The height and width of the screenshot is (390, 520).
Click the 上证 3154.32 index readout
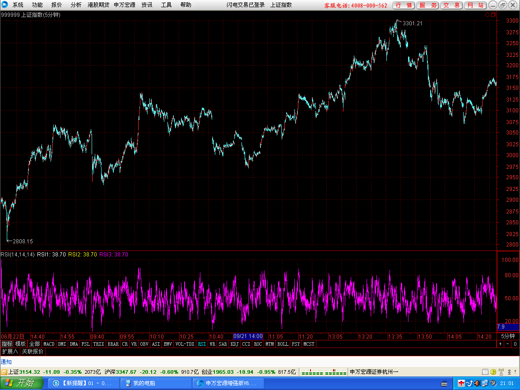click(23, 372)
